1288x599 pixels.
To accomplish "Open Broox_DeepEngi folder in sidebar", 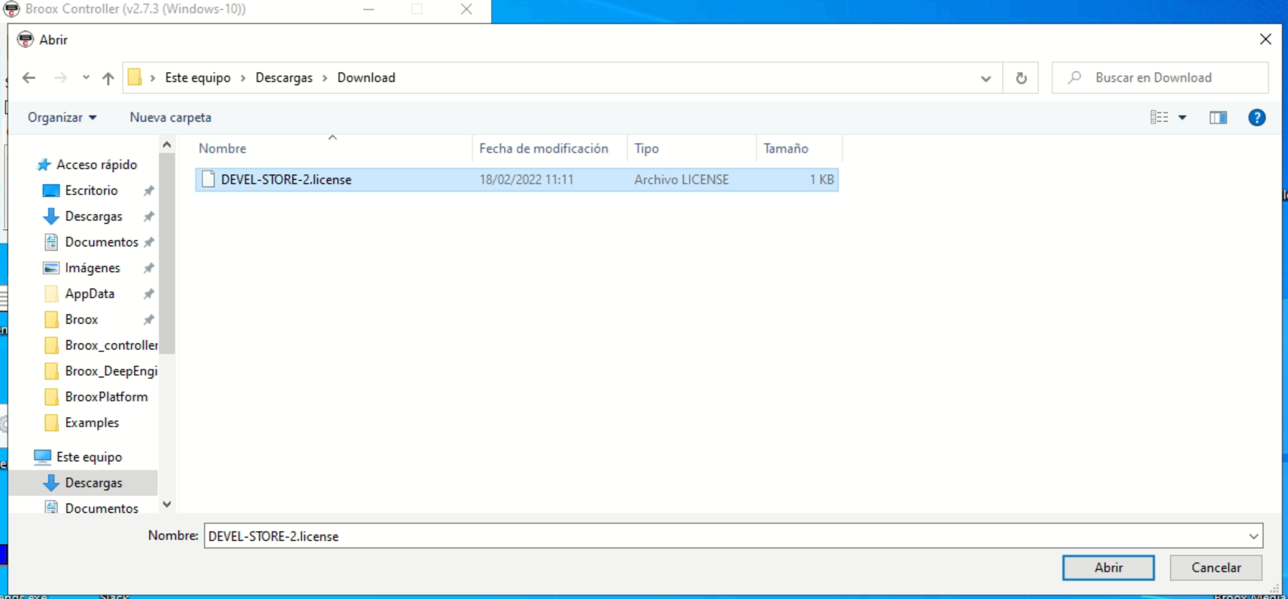I will (x=111, y=371).
